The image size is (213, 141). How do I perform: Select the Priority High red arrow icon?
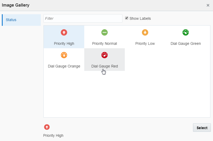tap(64, 32)
